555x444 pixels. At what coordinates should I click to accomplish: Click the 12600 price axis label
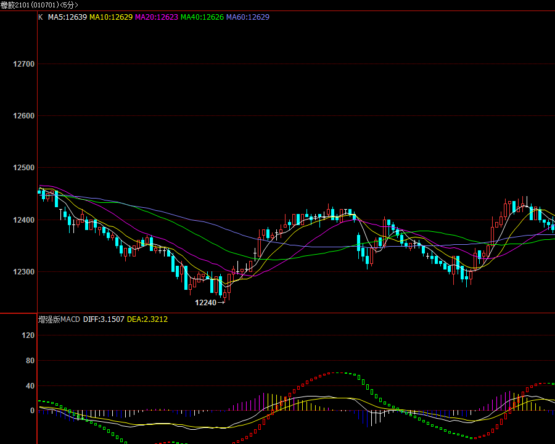coord(23,116)
